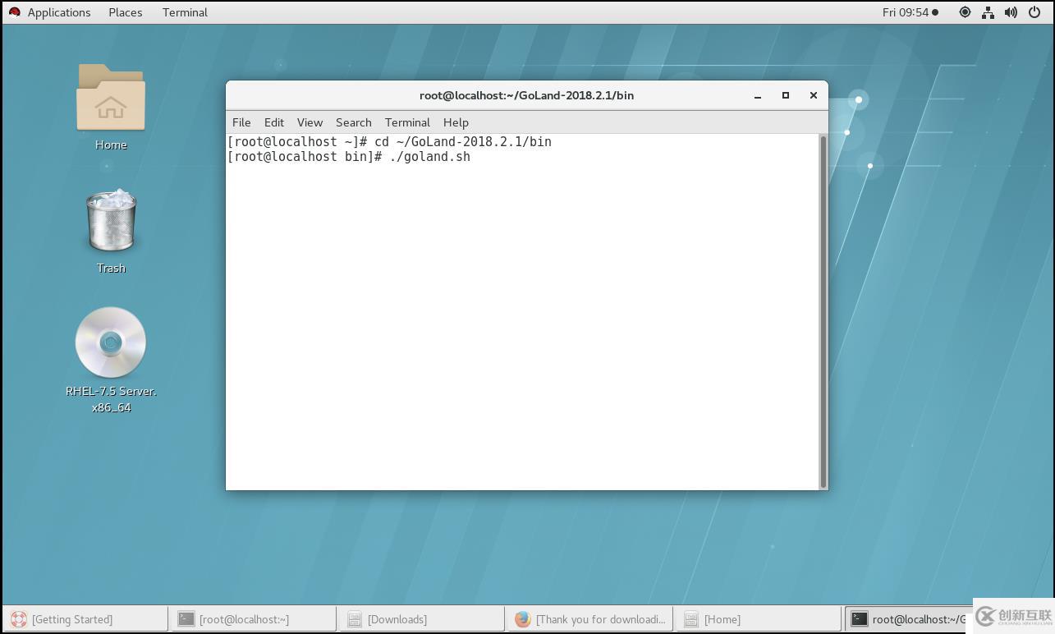Viewport: 1055px width, 634px height.
Task: Open the Terminal menu in window menubar
Action: pos(407,122)
